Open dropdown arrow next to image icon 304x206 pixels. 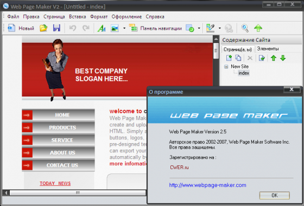click(124, 28)
